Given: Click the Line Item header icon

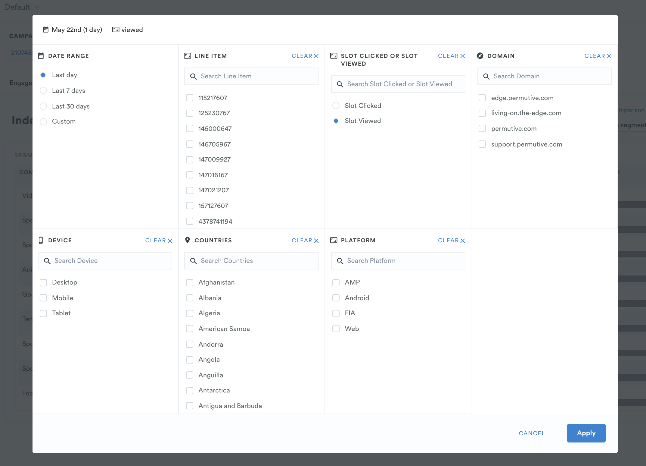Looking at the screenshot, I should pyautogui.click(x=188, y=56).
